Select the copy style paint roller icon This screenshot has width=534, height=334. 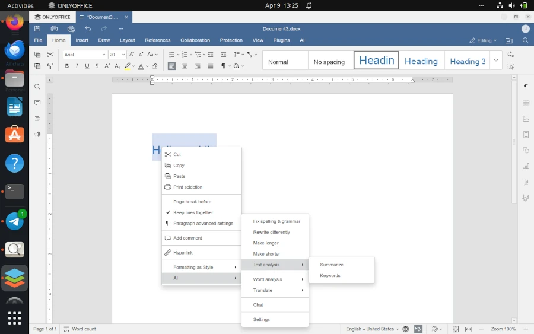click(50, 66)
